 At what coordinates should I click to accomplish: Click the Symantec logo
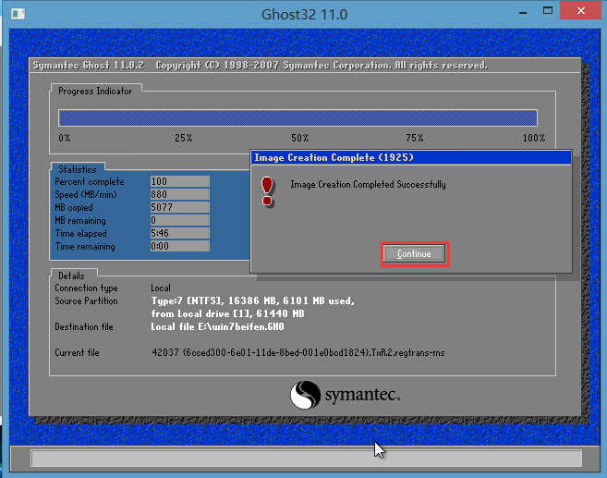coord(345,395)
